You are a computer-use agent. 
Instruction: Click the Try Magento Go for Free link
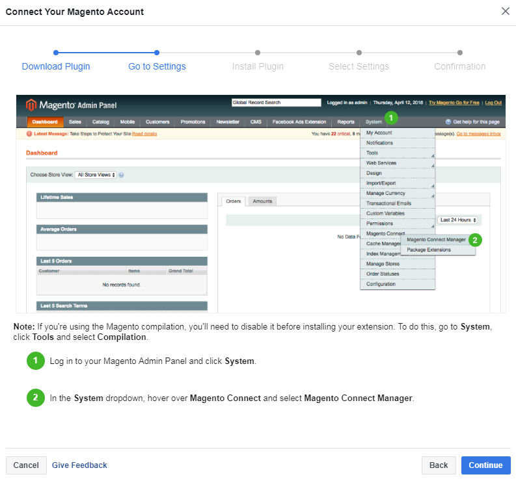coord(454,103)
